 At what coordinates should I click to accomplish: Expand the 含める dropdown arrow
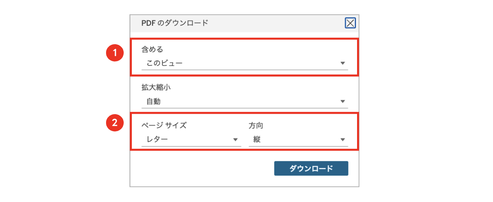pos(342,63)
